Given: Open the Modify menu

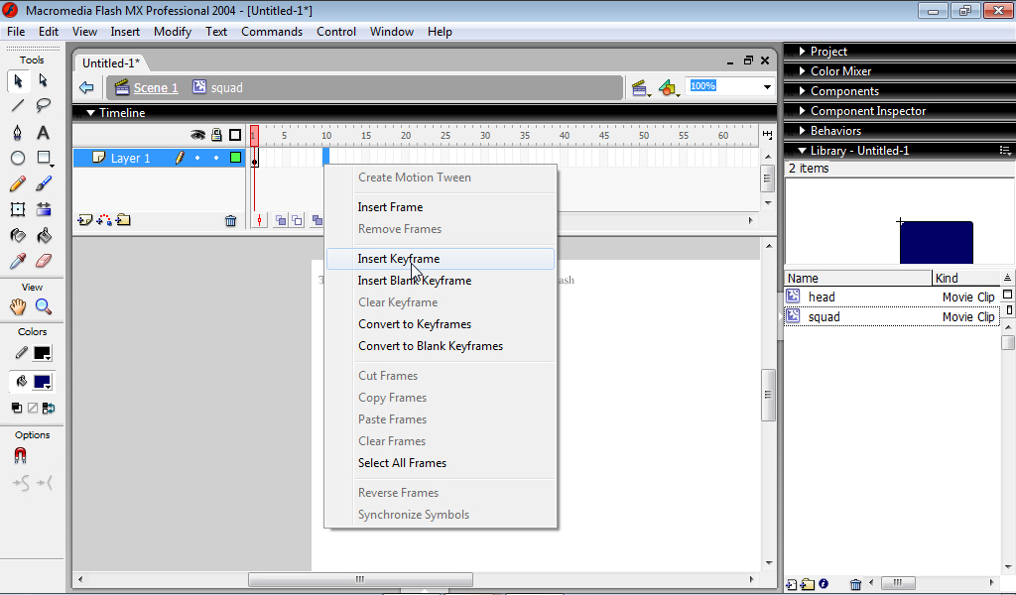Looking at the screenshot, I should point(173,32).
